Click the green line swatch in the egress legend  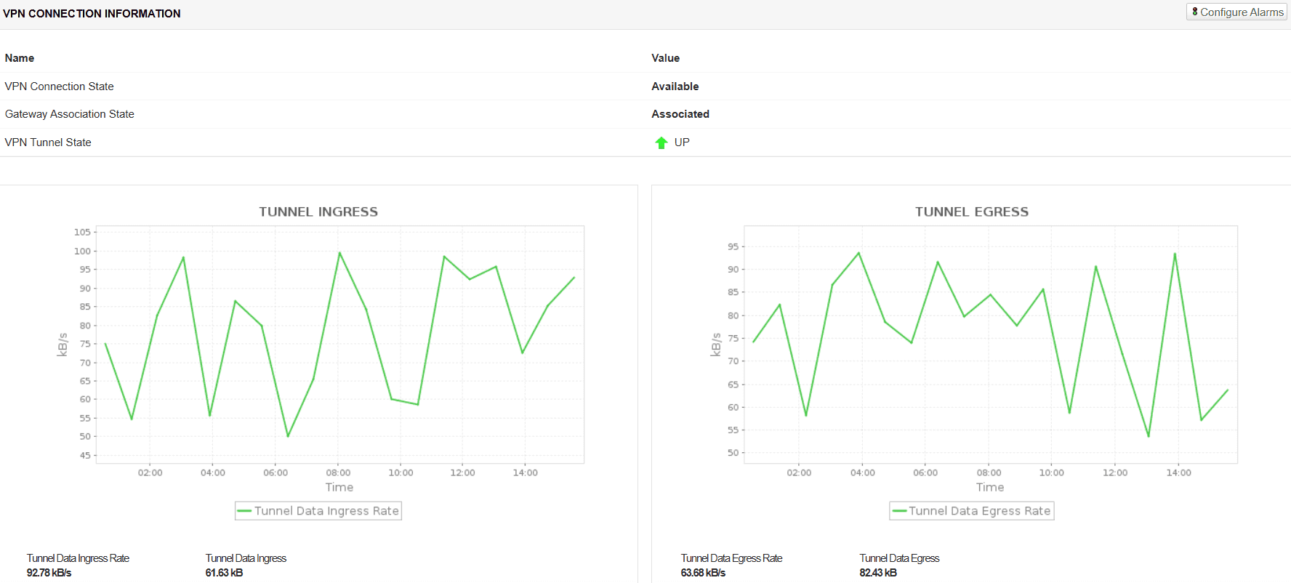(x=899, y=511)
